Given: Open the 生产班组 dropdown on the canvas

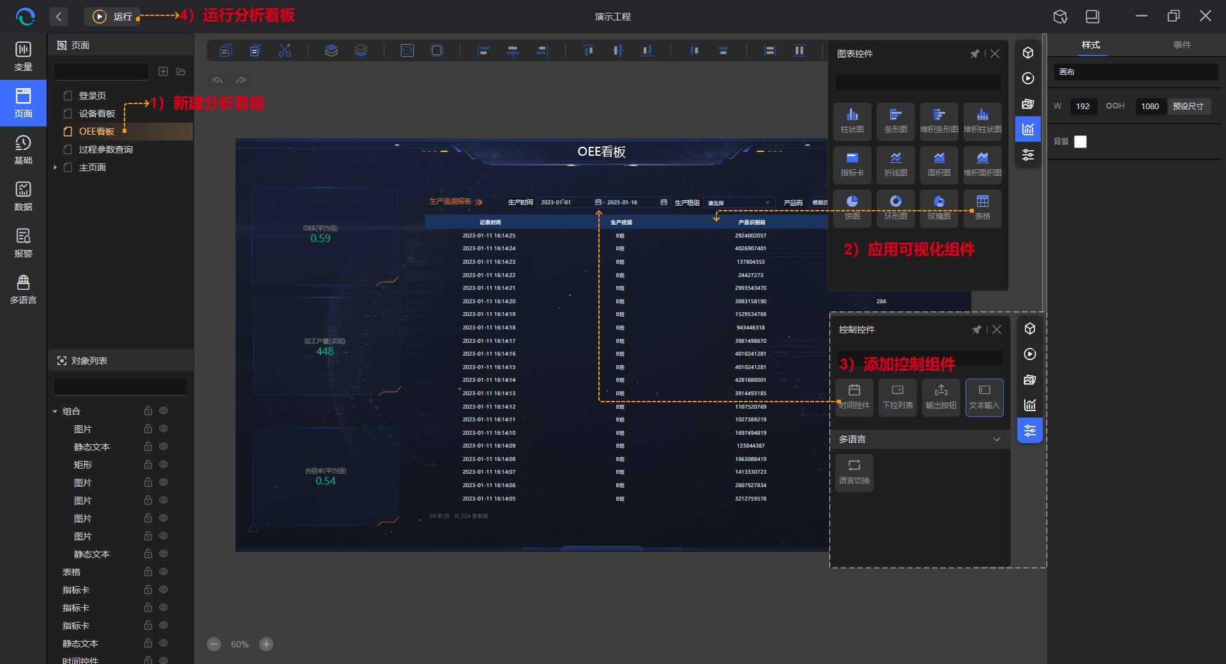Looking at the screenshot, I should click(x=739, y=202).
